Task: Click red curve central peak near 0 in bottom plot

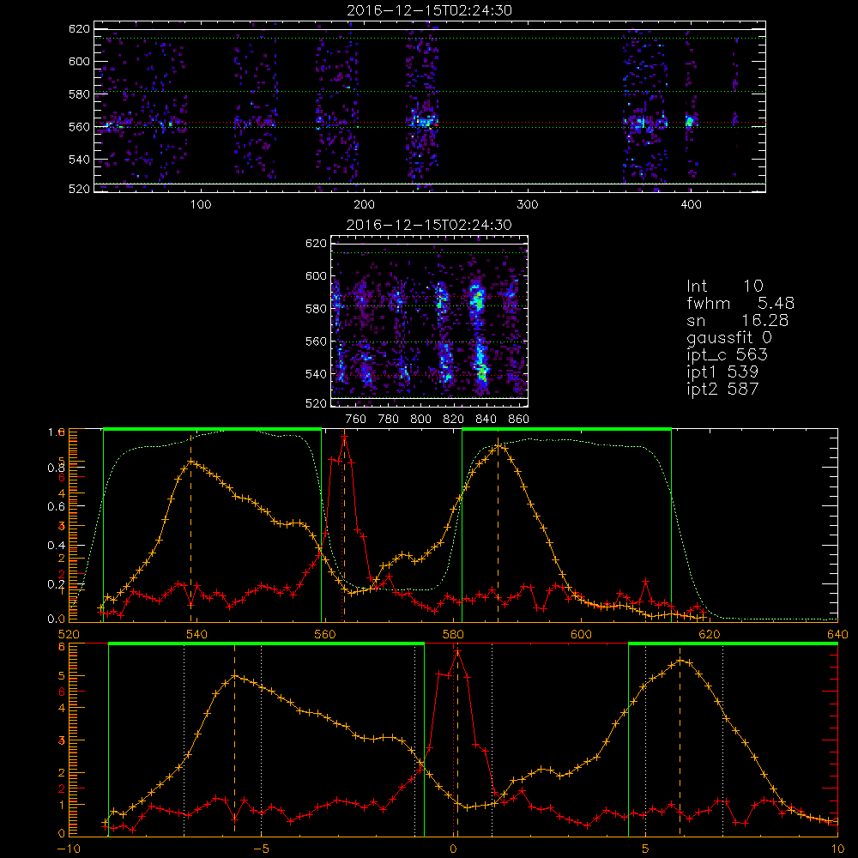Action: pos(457,651)
